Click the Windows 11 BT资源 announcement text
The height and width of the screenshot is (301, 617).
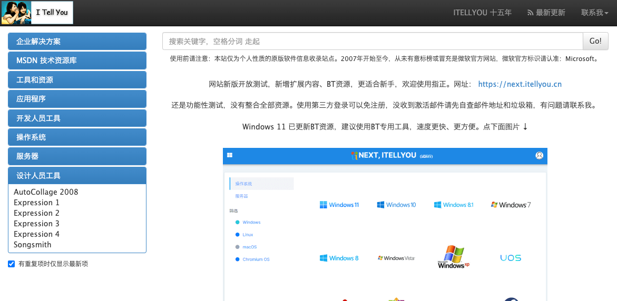coord(385,127)
